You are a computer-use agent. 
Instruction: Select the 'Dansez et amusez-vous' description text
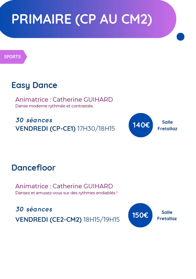tap(66, 193)
